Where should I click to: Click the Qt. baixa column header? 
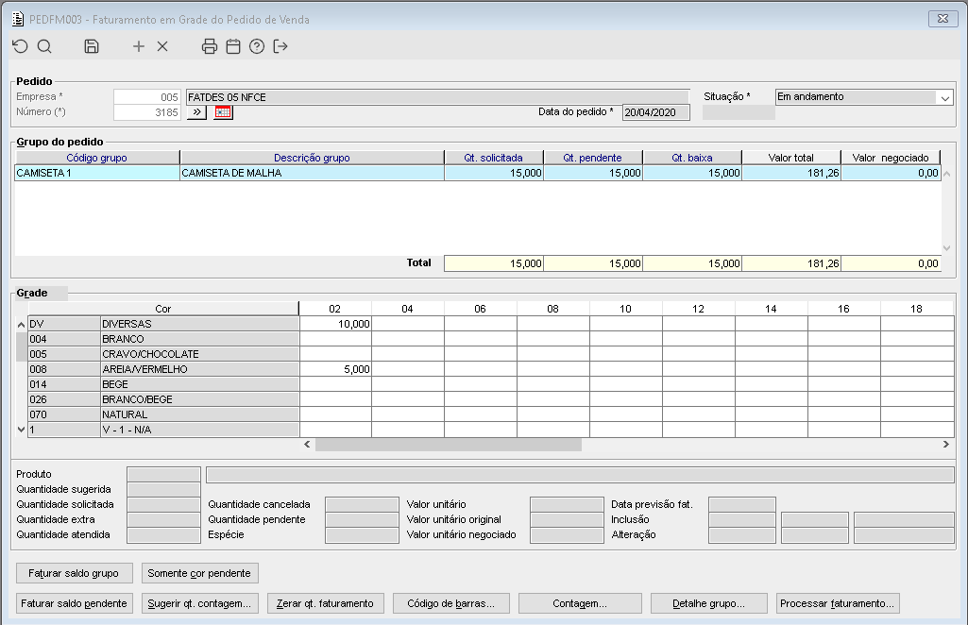click(692, 158)
